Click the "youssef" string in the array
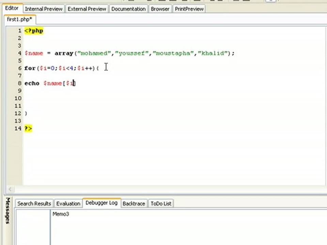 [x=132, y=53]
